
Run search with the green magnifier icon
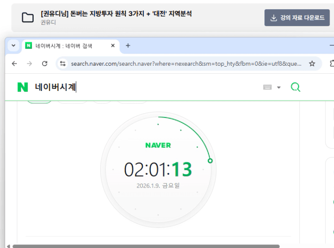295,87
